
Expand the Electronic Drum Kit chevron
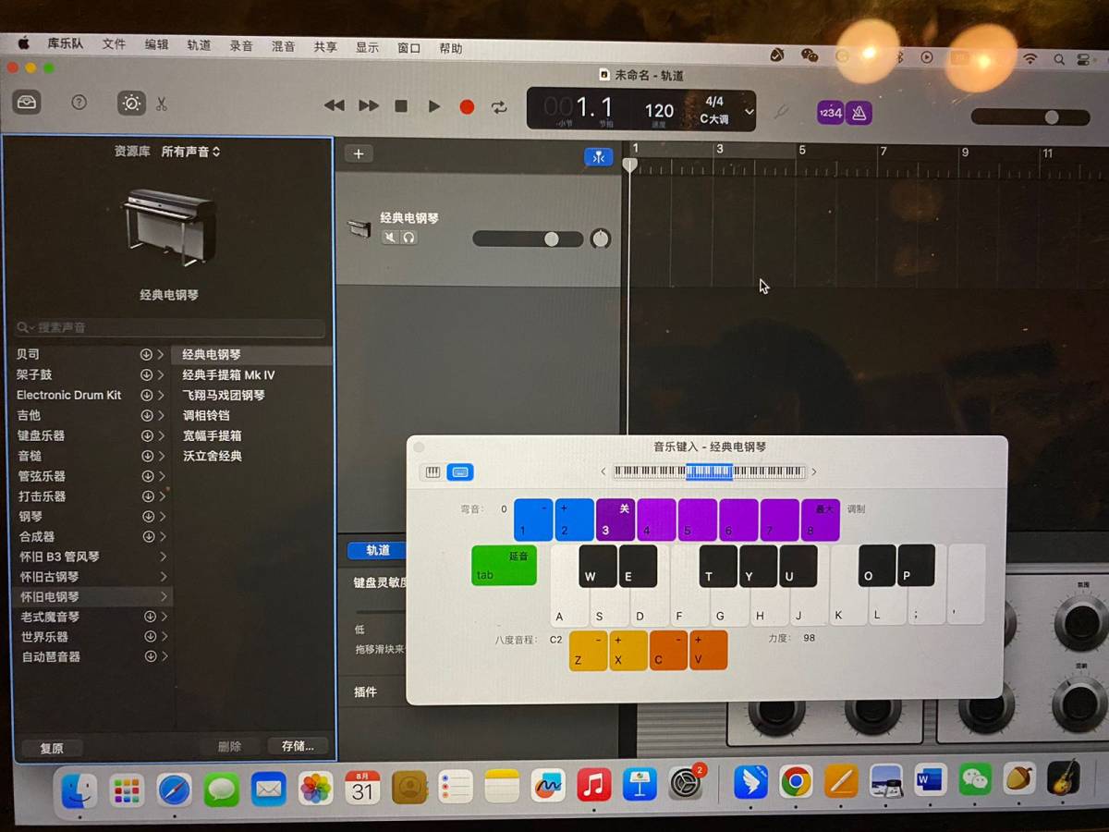coord(161,396)
